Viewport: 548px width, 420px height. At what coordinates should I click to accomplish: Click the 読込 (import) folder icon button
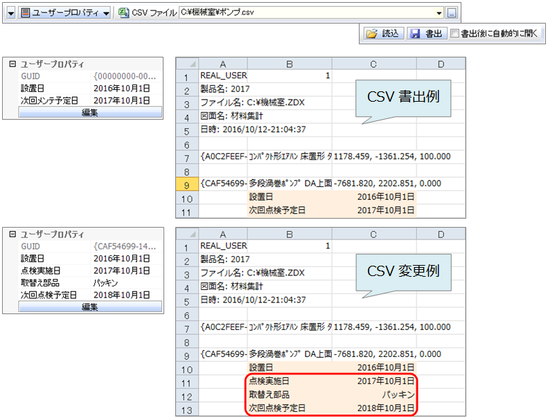(371, 33)
